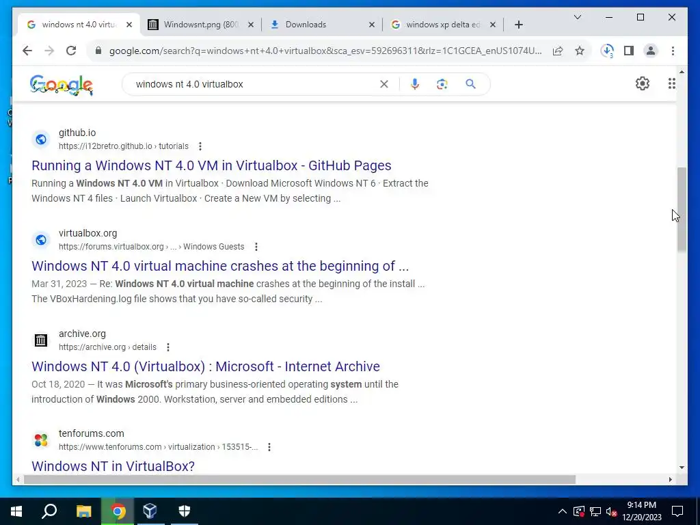Image resolution: width=700 pixels, height=525 pixels.
Task: Open Google quick settings gear
Action: [x=643, y=83]
